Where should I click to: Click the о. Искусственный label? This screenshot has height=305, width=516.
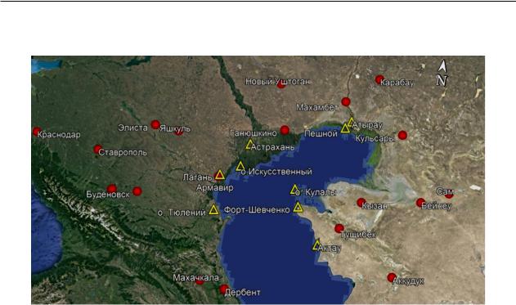point(276,172)
